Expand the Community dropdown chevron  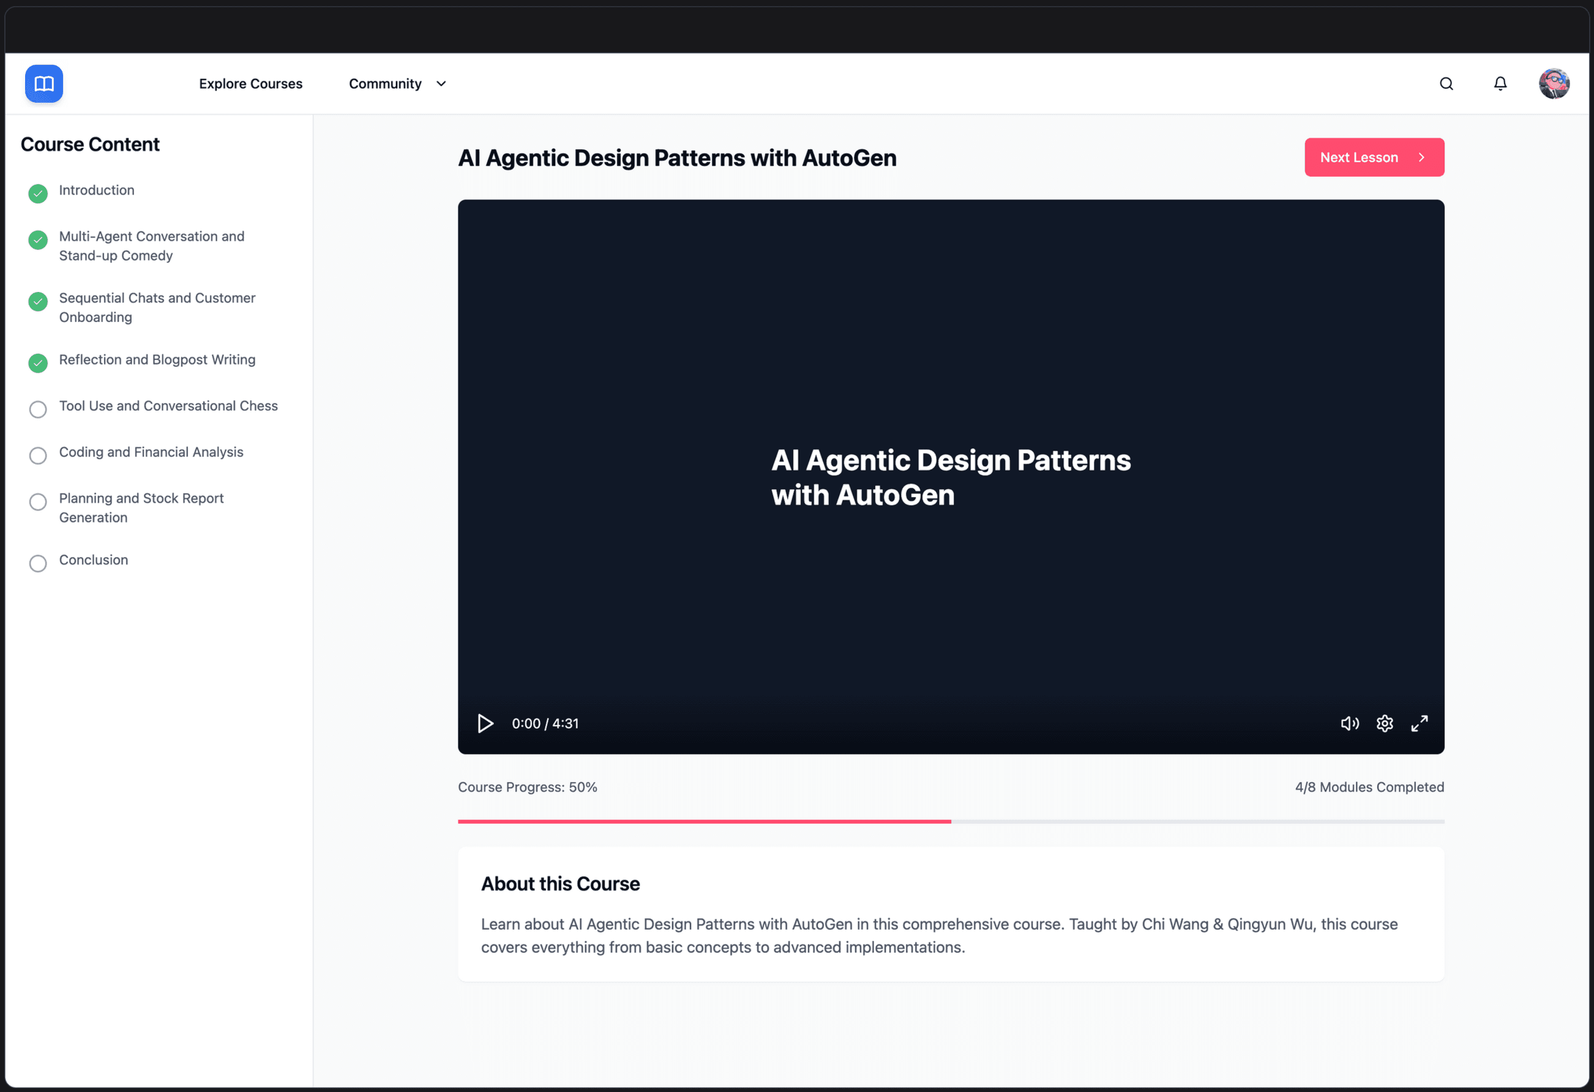441,84
